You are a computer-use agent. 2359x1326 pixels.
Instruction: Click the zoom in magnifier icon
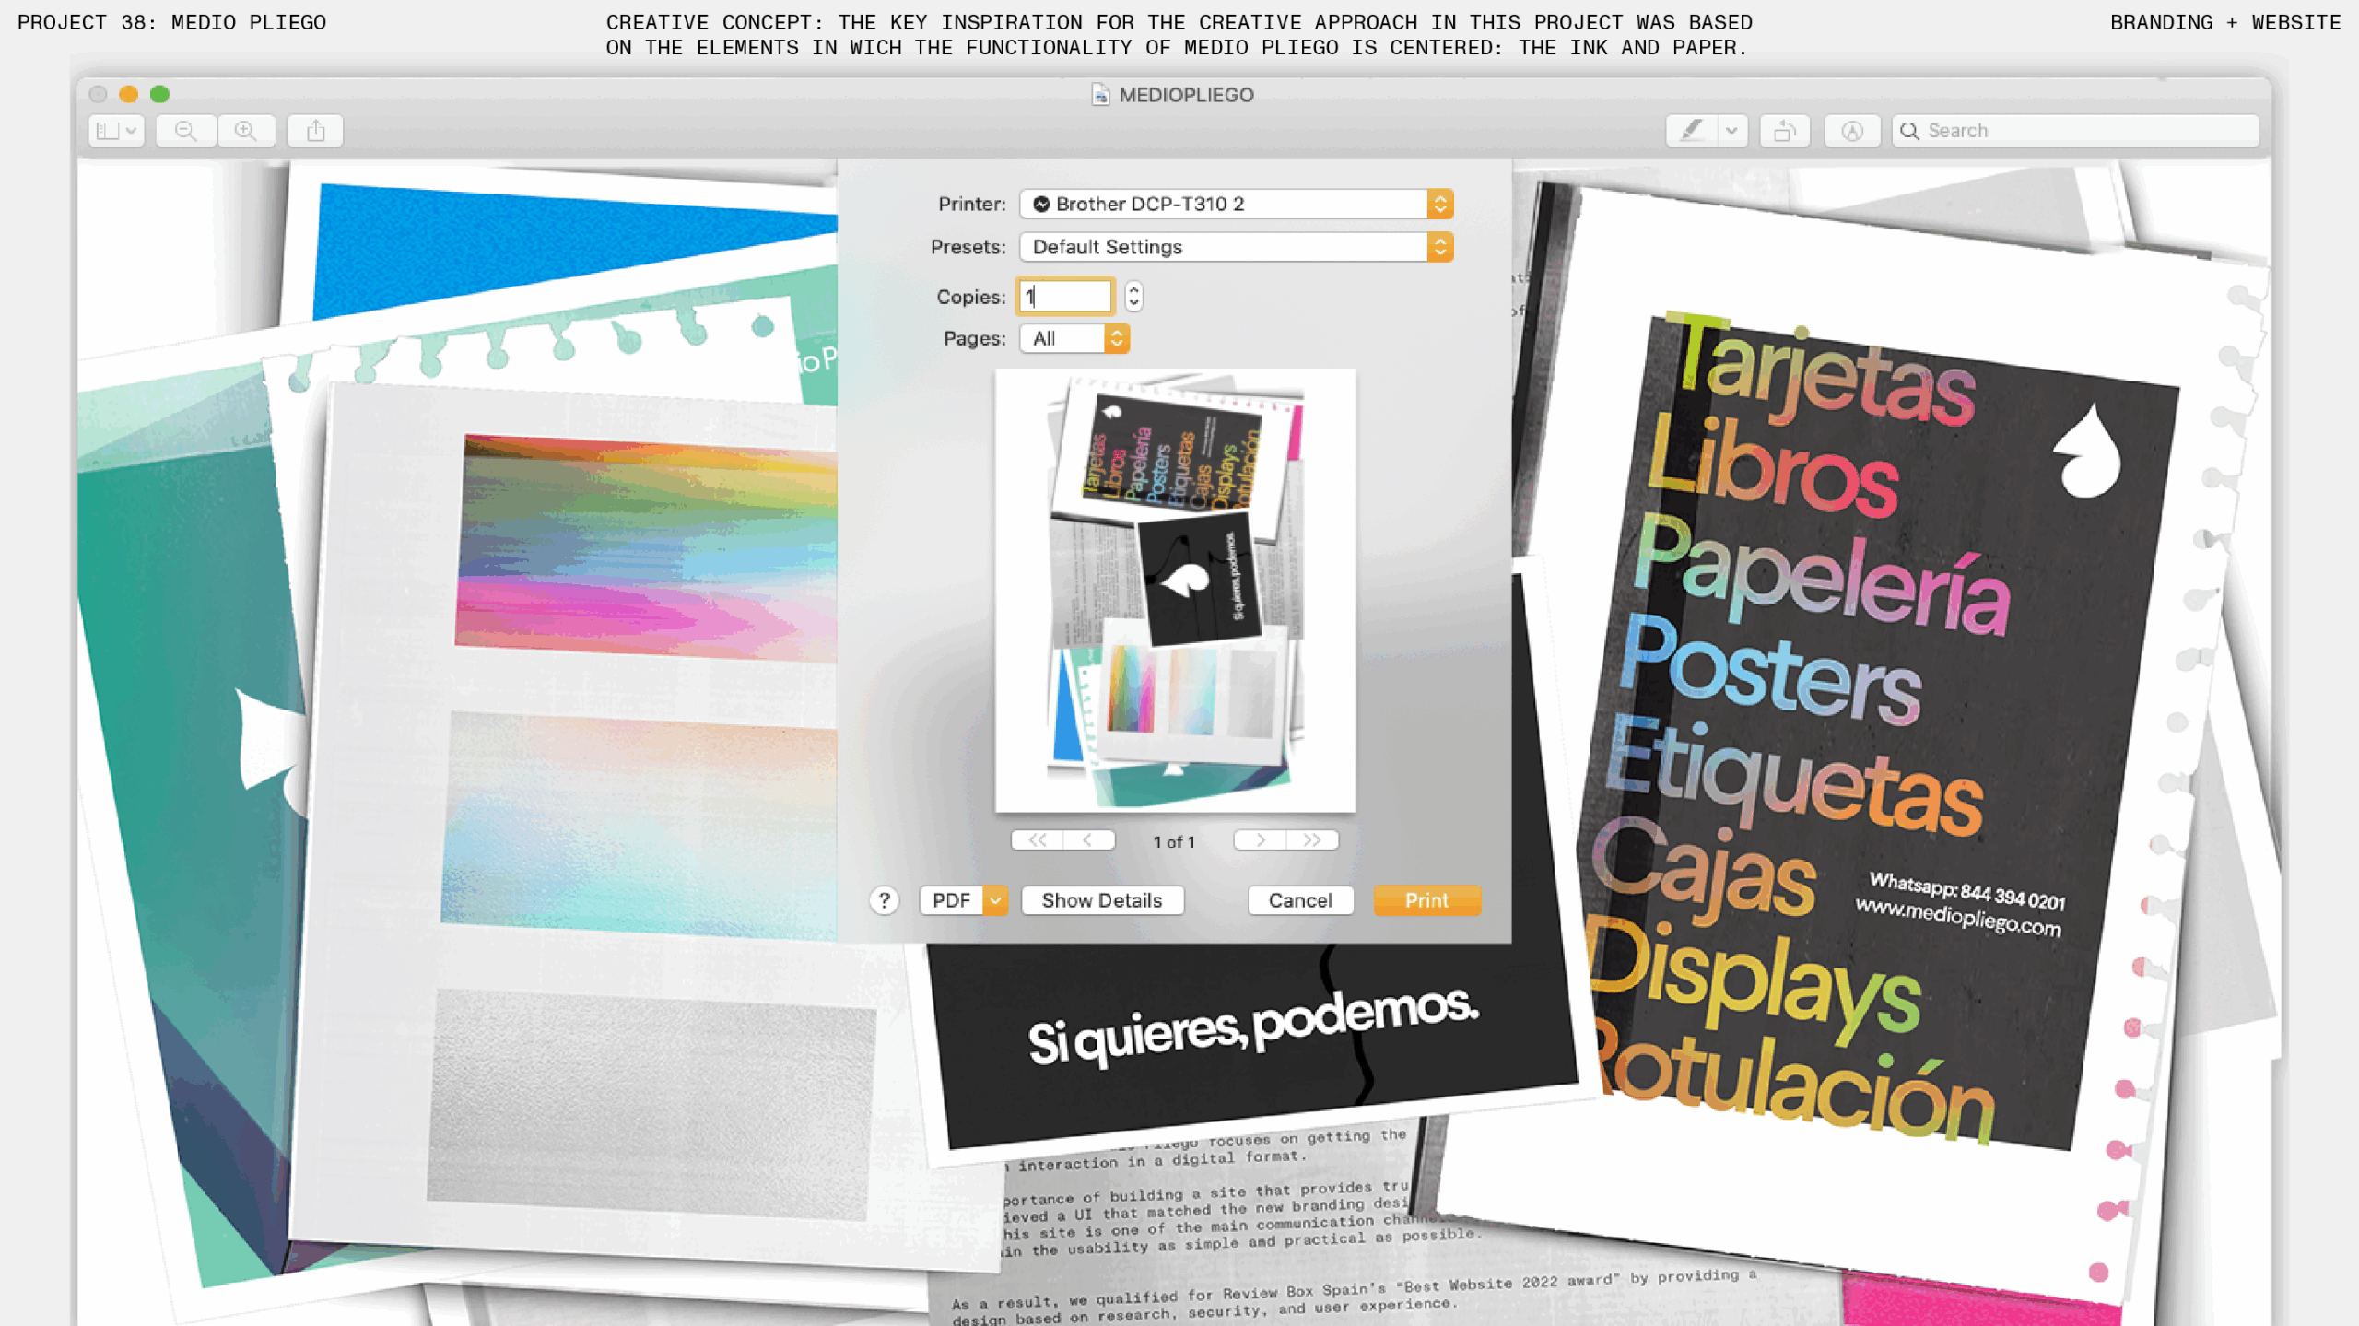pyautogui.click(x=246, y=131)
